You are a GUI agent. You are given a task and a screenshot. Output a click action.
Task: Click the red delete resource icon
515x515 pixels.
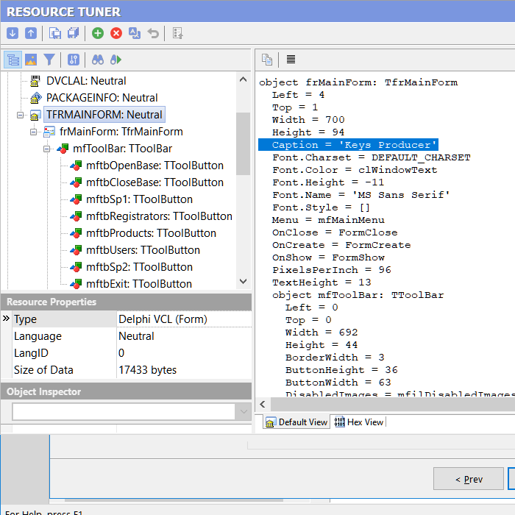coord(116,33)
